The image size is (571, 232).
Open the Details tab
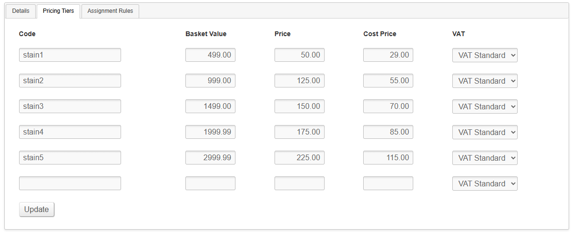tap(20, 11)
